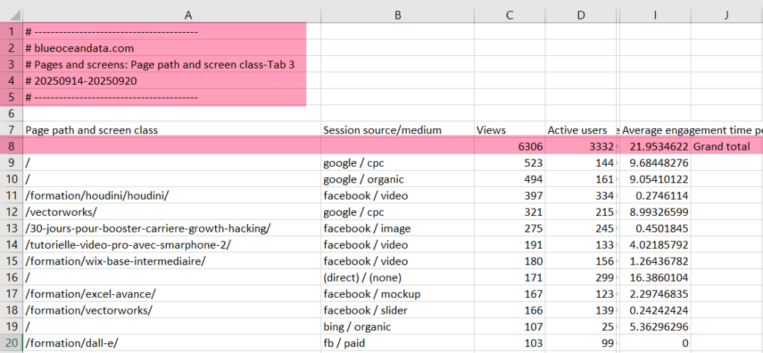Click cell '# Pages and screens: Page path and screen class-Tab 3'
Screen dimensions: 763x353
coord(172,65)
